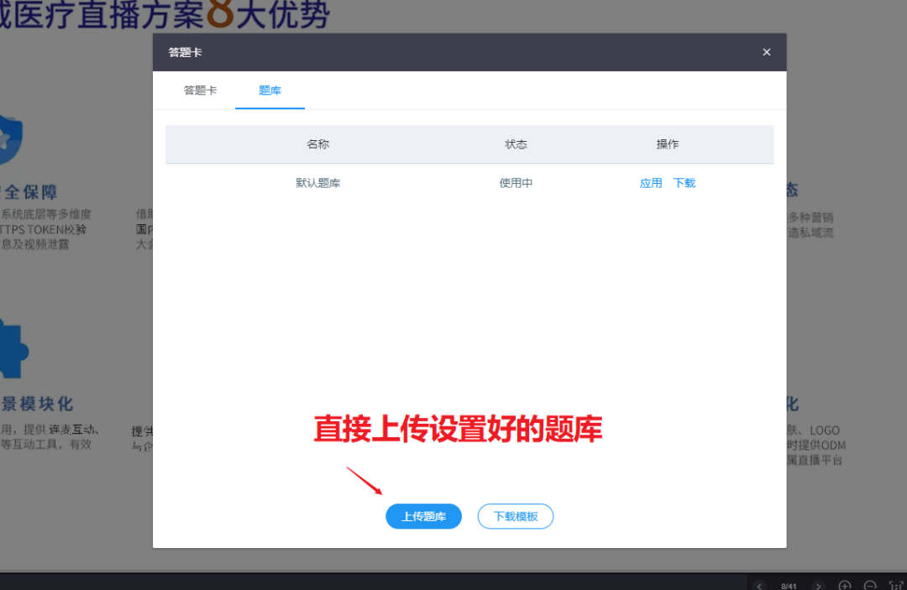Go to next slide with right arrow
907x590 pixels.
coord(818,585)
